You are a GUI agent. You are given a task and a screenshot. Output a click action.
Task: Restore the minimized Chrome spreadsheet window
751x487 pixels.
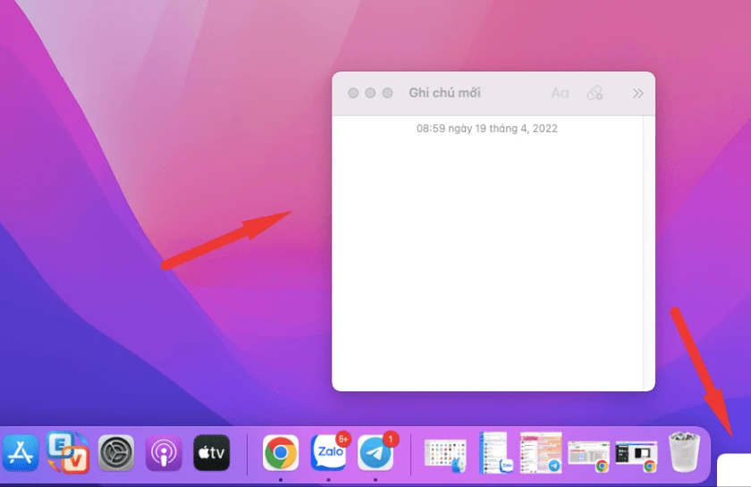click(x=589, y=457)
